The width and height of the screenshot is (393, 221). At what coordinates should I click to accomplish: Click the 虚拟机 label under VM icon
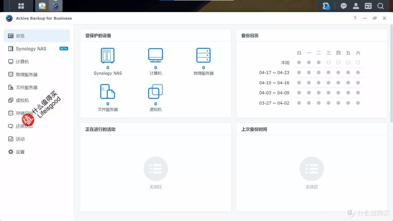pyautogui.click(x=156, y=109)
